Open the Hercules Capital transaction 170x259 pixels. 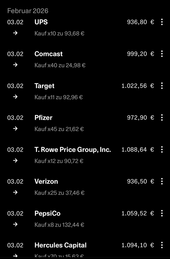tap(61, 245)
